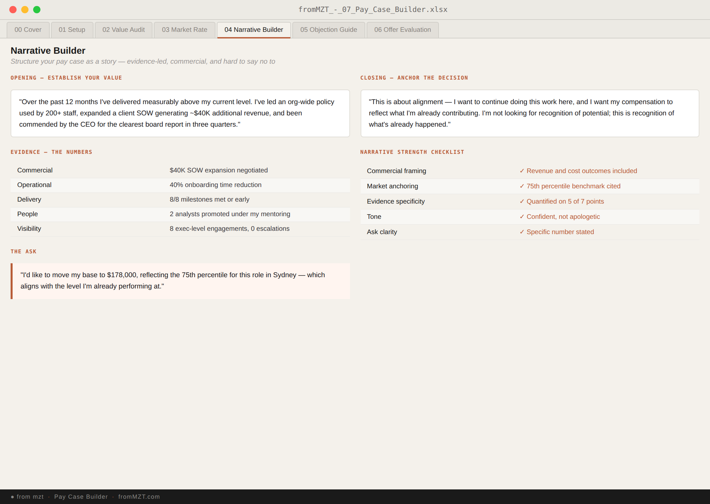Click 'from mzt' footer label

pos(30,497)
